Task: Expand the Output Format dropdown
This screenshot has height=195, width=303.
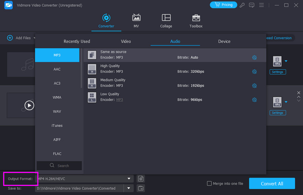Action: [130, 178]
